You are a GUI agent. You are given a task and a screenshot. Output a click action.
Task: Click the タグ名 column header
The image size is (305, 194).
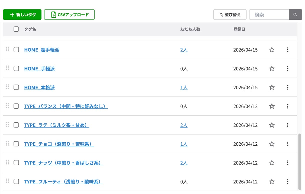pyautogui.click(x=30, y=29)
